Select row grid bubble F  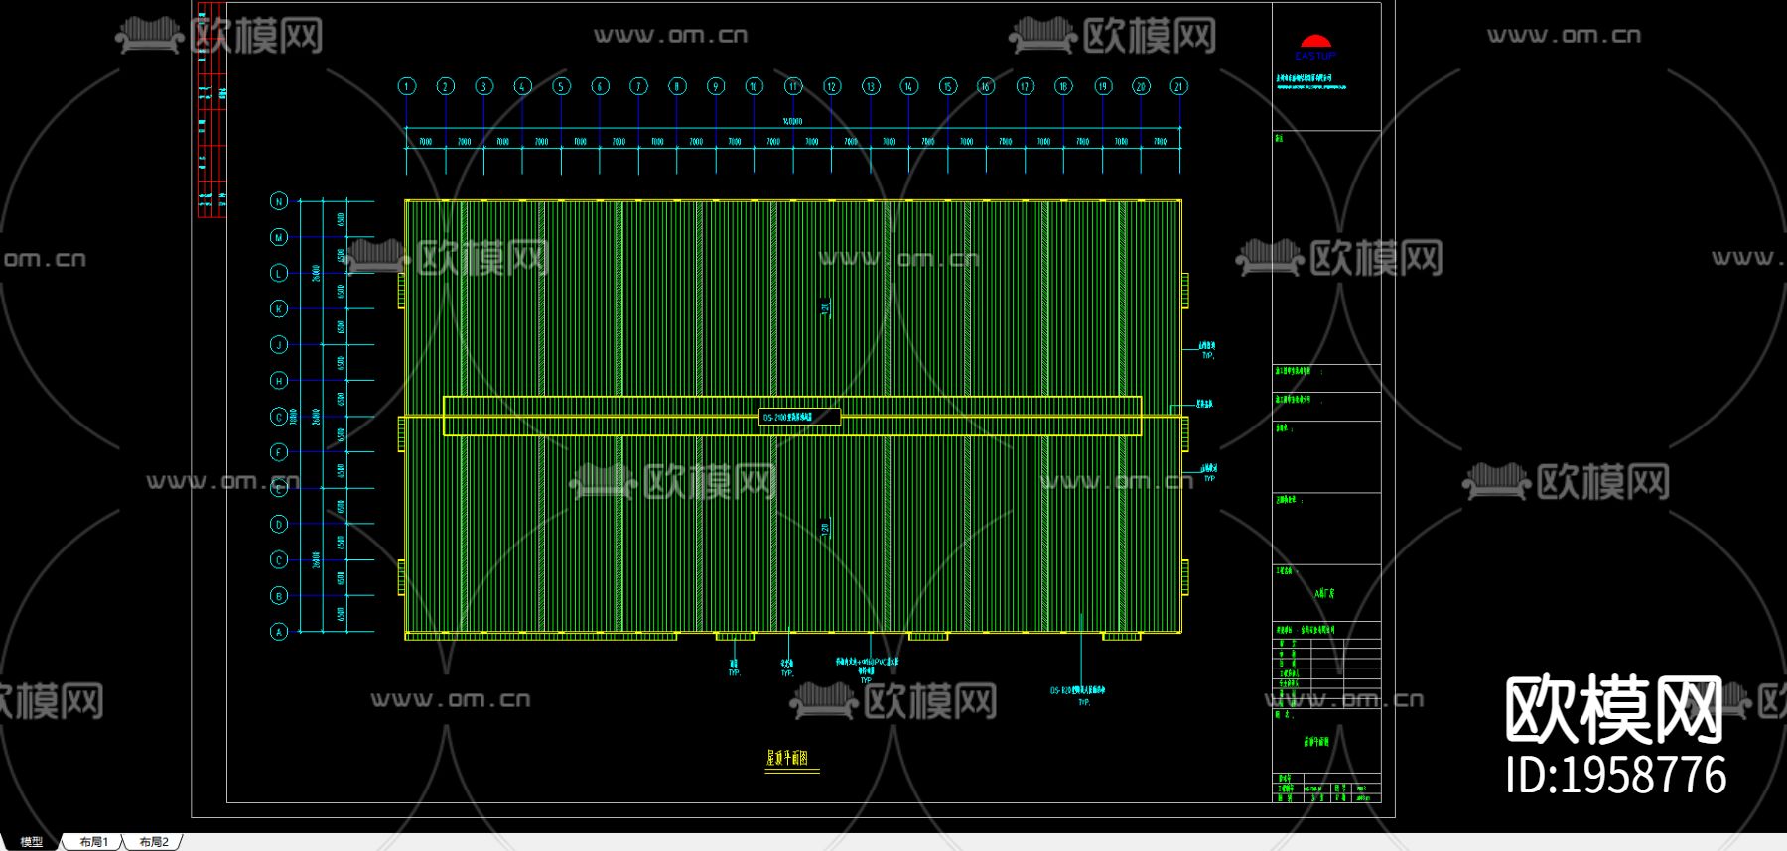coord(279,452)
